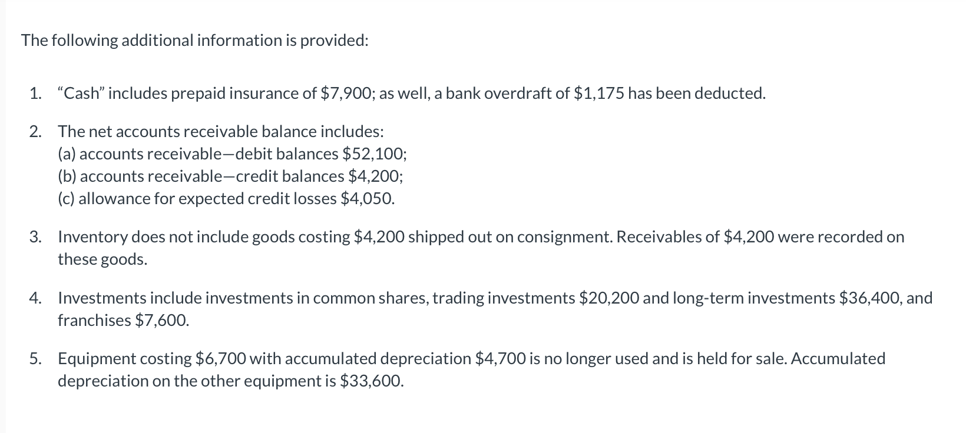Click 'Equipment costing $6,700' text
The image size is (966, 433).
tap(152, 359)
